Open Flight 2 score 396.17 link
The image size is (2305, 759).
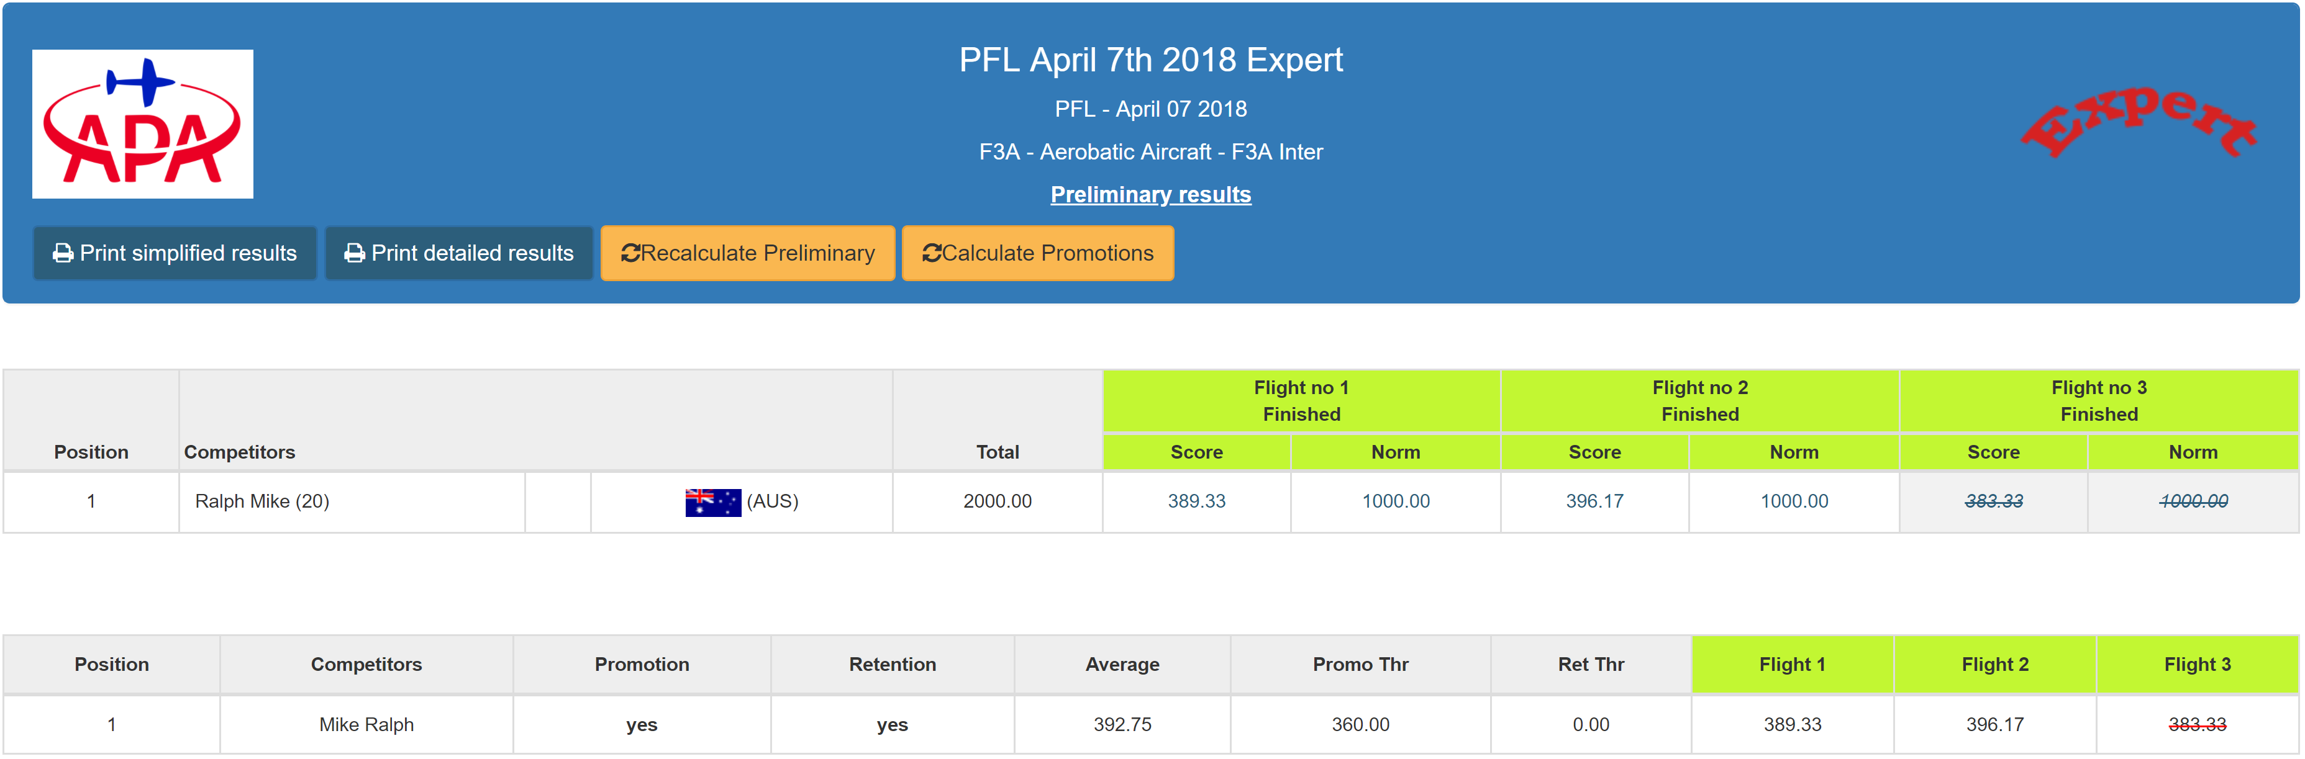point(1594,501)
